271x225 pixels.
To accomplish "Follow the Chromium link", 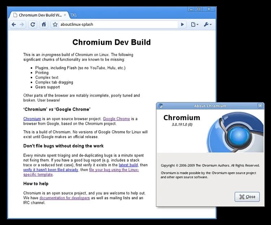I will 32,119.
